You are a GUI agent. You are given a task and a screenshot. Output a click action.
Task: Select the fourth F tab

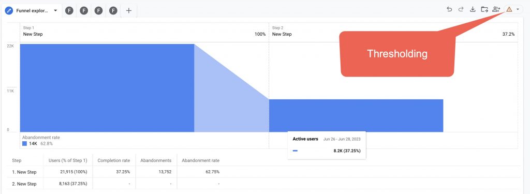pyautogui.click(x=113, y=10)
